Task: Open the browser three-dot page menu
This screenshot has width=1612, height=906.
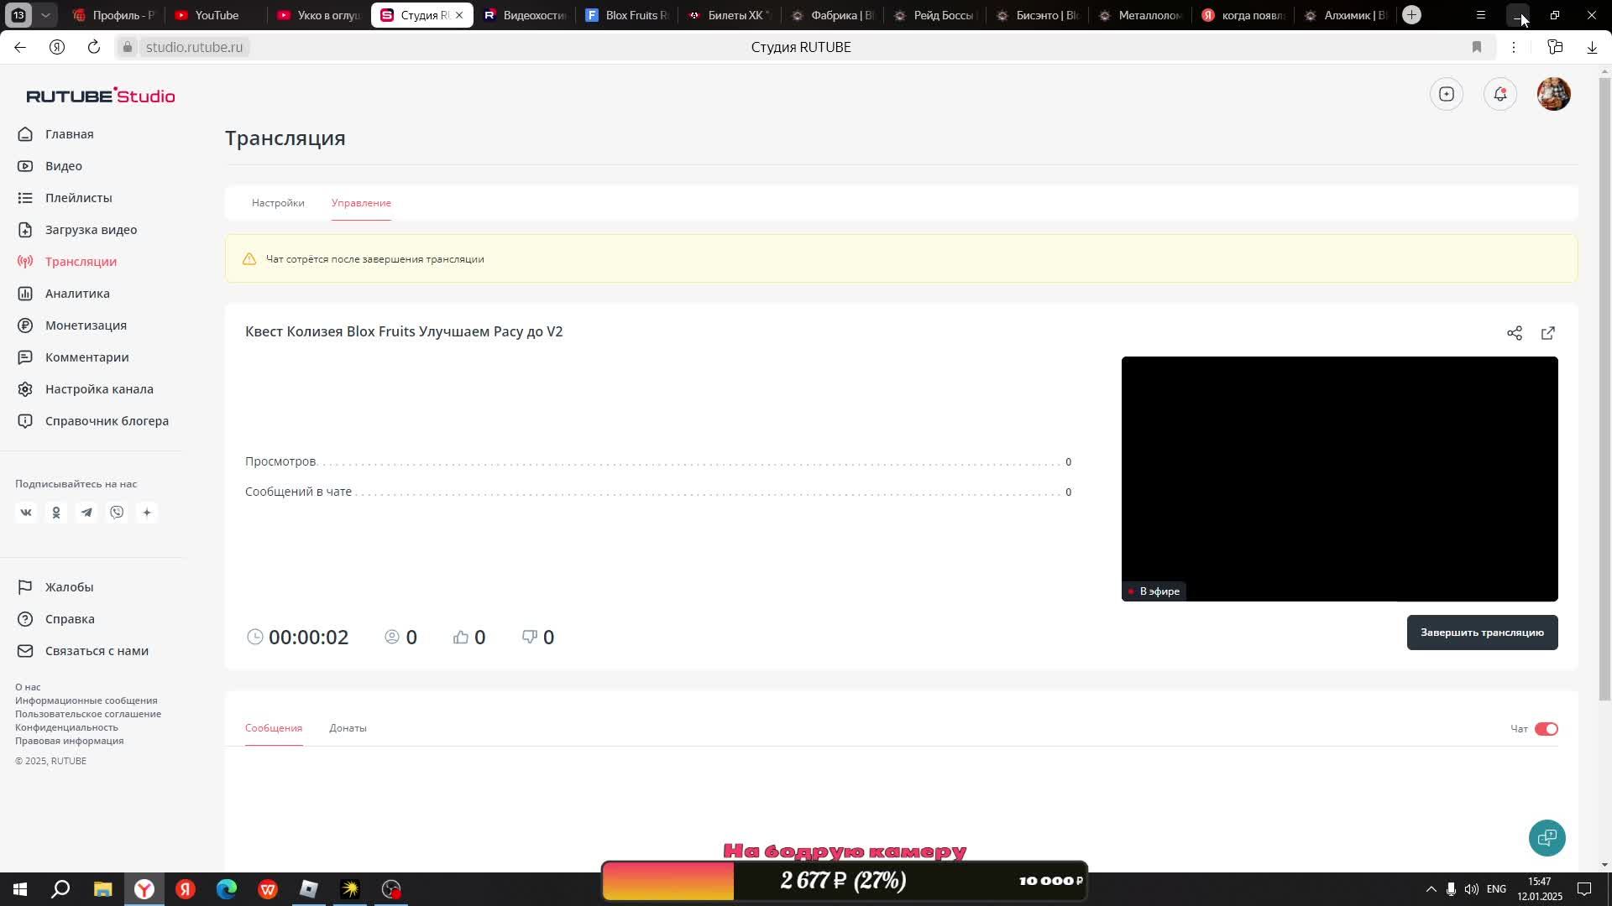Action: tap(1514, 47)
